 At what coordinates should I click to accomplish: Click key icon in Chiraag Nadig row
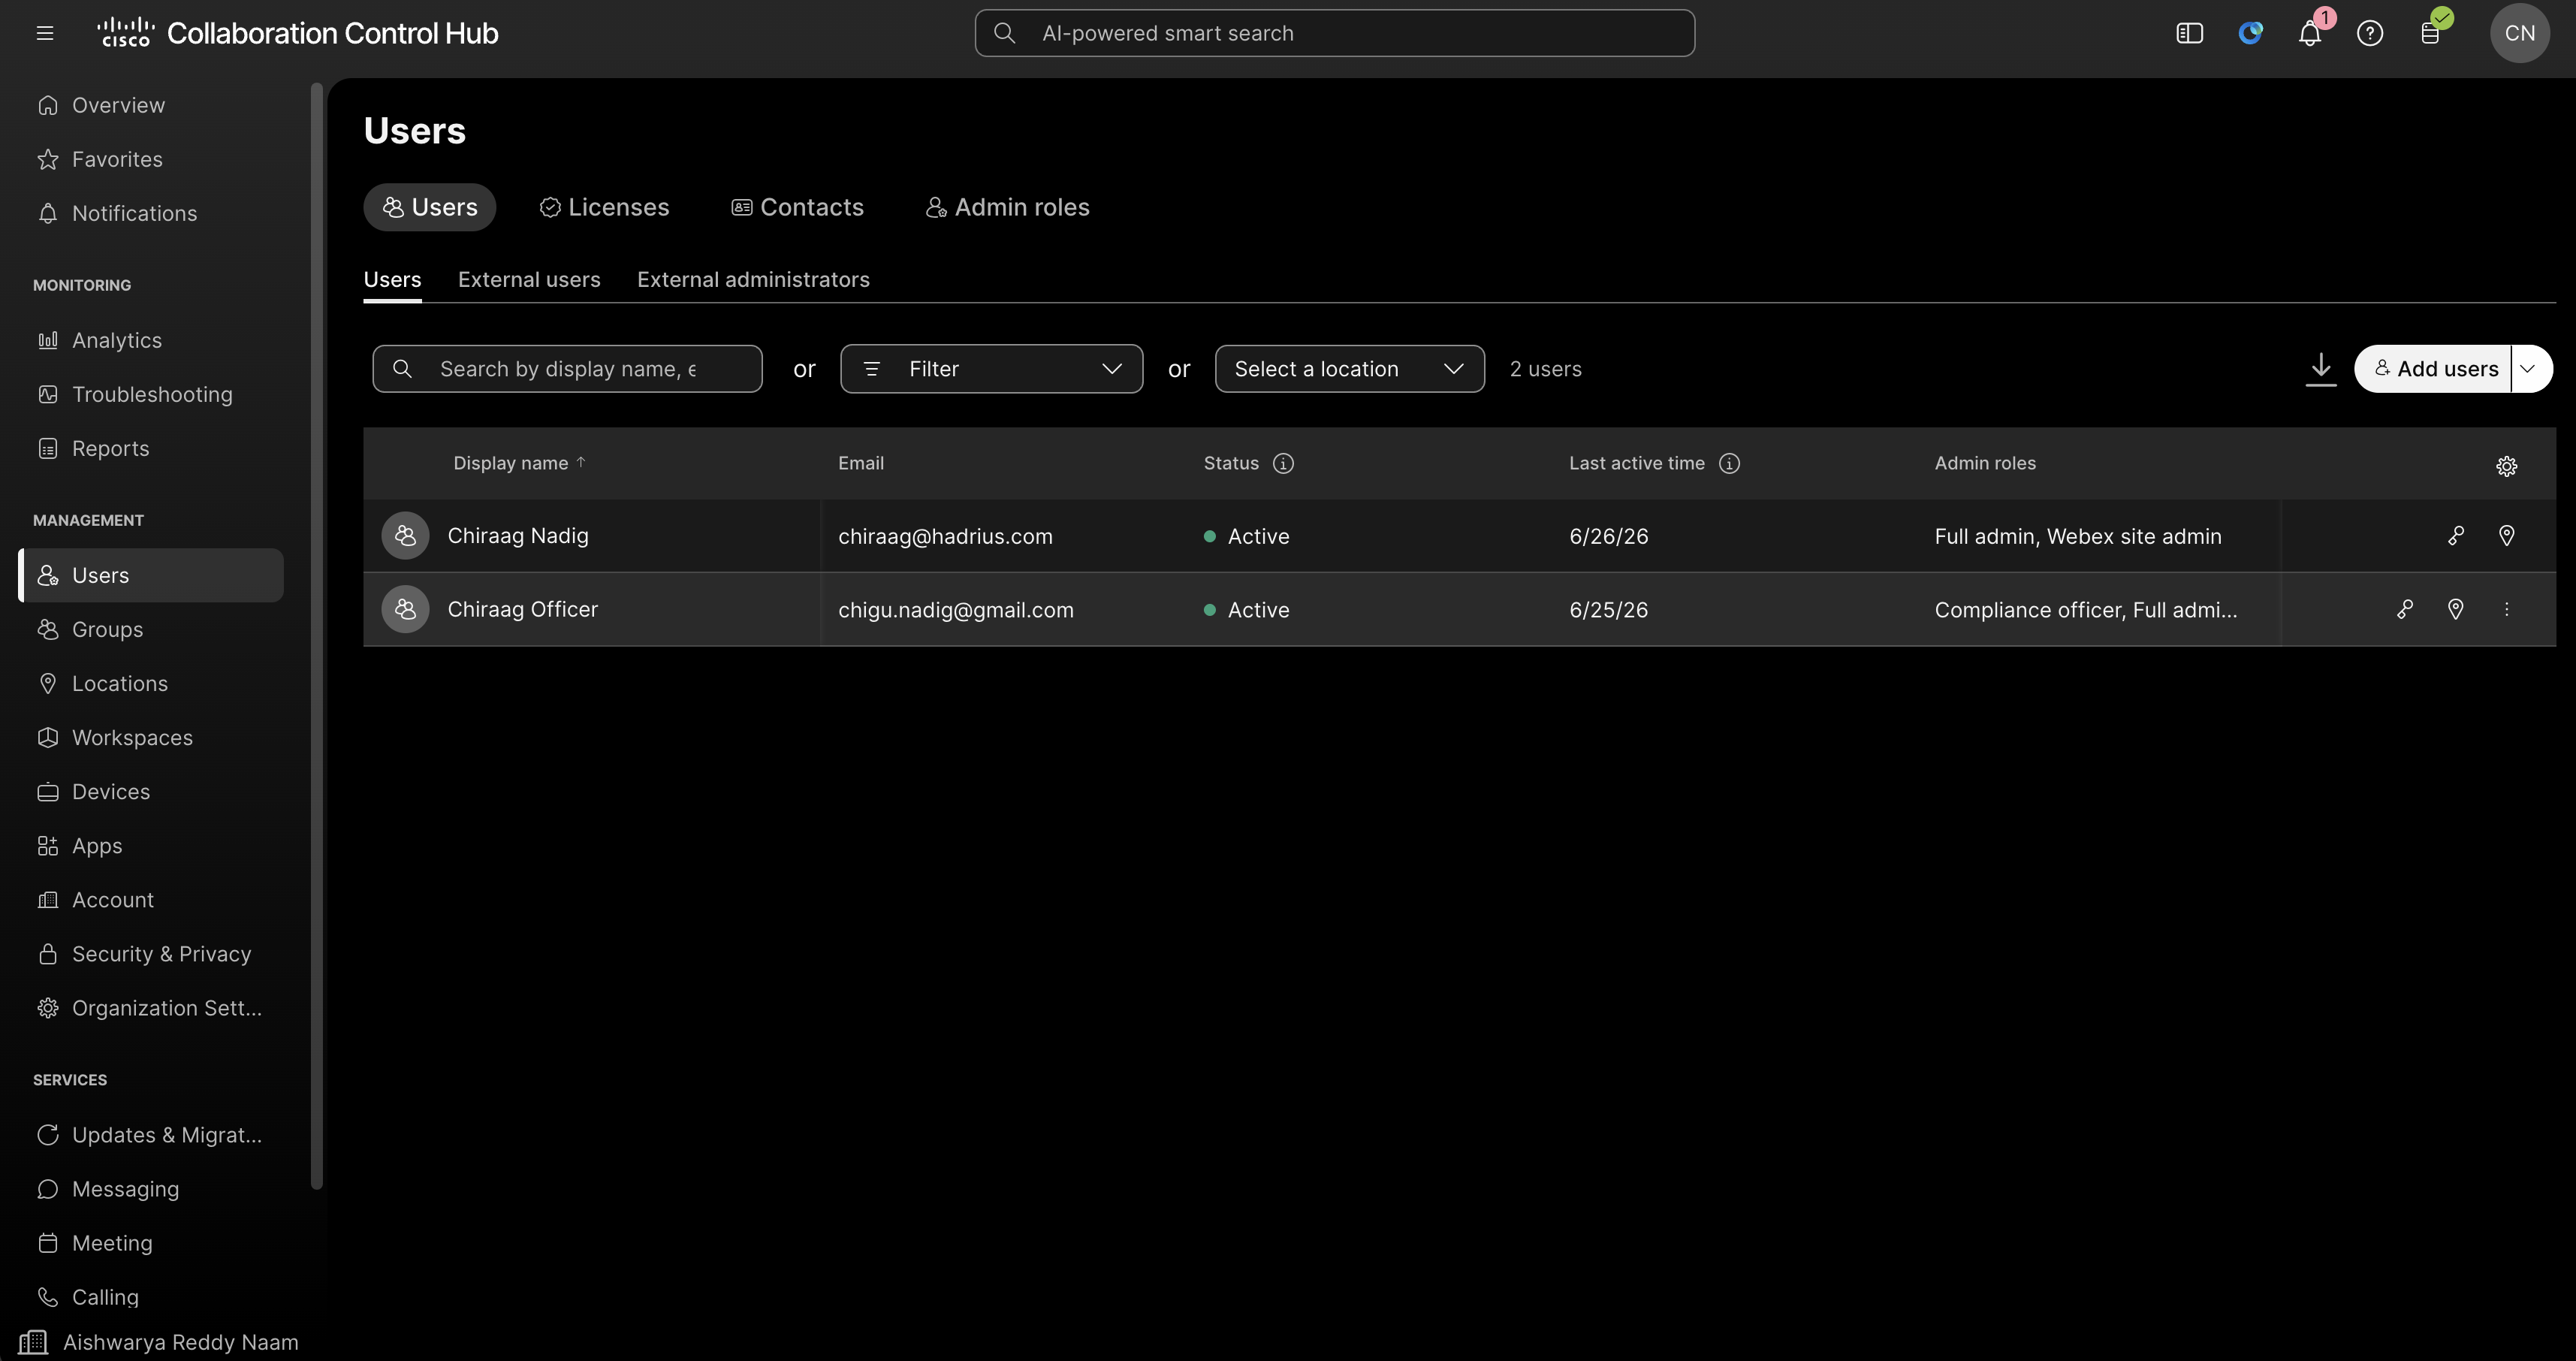2456,536
